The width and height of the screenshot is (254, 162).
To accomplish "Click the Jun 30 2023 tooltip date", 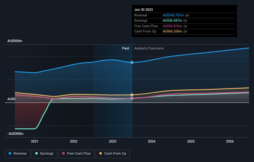I will coord(144,10).
